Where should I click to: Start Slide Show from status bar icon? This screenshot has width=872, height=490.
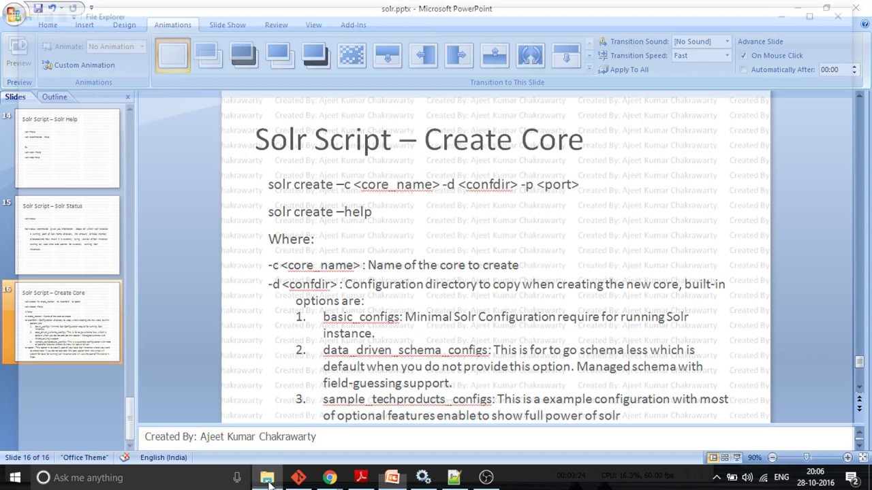(736, 457)
